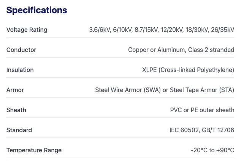Screen dimensions: 244x161
Task: Click the Temperature Range label
Action: pyautogui.click(x=34, y=150)
